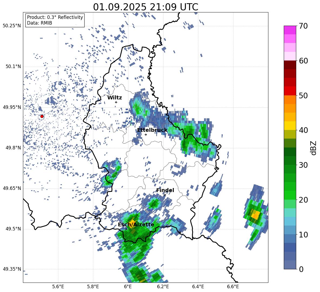Click the magenta colorbar segment below 70

(x=290, y=30)
